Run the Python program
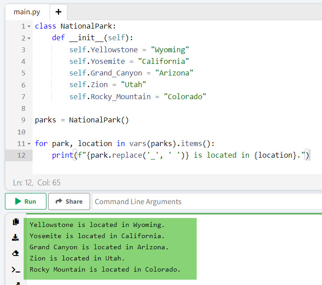322x285 pixels. [x=26, y=201]
